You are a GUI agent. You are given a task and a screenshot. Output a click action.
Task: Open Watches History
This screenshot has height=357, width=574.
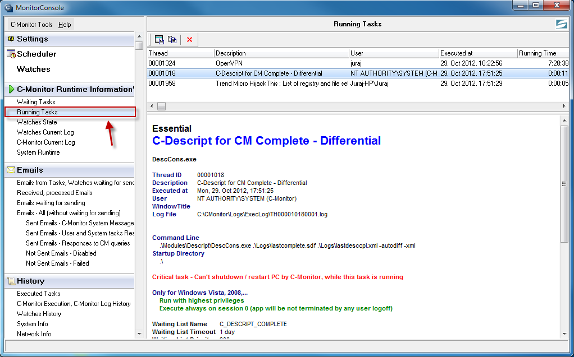click(x=39, y=314)
